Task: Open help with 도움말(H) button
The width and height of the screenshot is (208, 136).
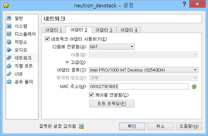Action: click(x=189, y=126)
